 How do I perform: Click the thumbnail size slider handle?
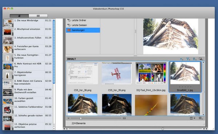81,118
